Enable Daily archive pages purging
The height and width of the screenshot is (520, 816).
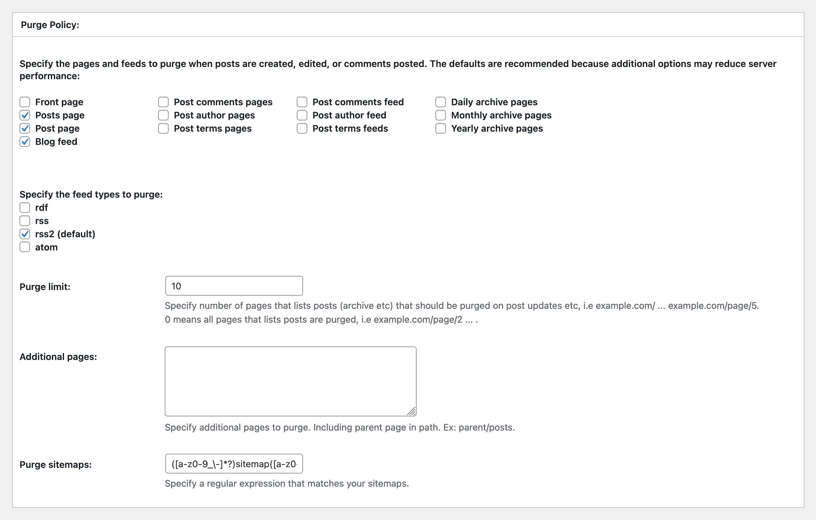pos(441,102)
